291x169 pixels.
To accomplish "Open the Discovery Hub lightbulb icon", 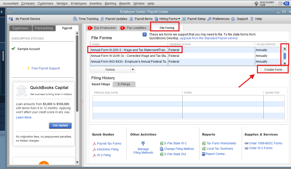I will click(256, 3).
